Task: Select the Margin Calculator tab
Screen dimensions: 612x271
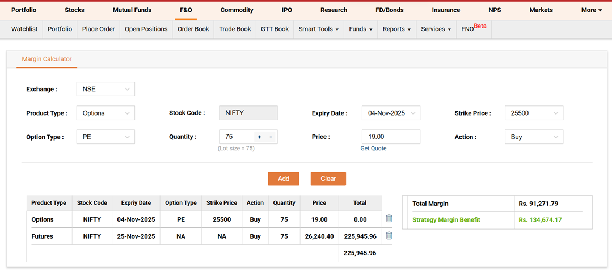Action: [47, 59]
